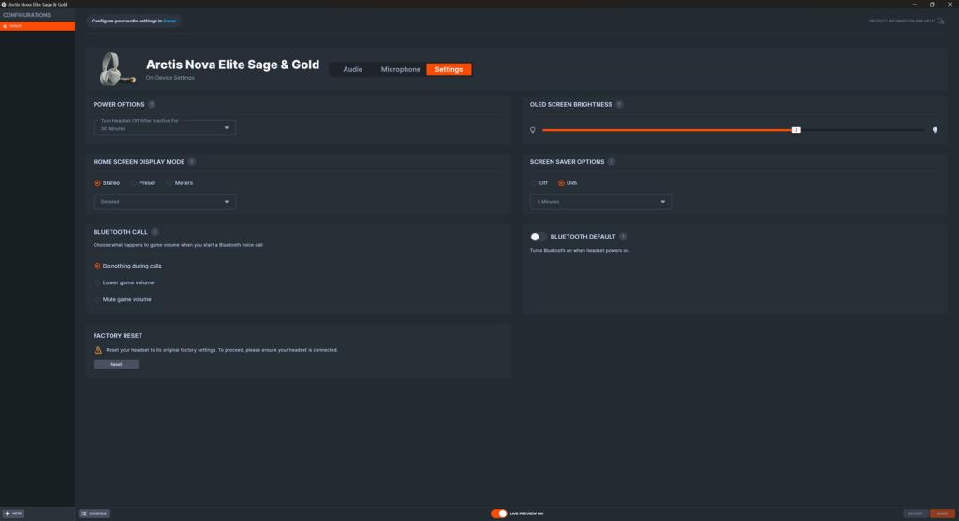Open the Detailed display style dropdown
959x521 pixels.
click(165, 201)
